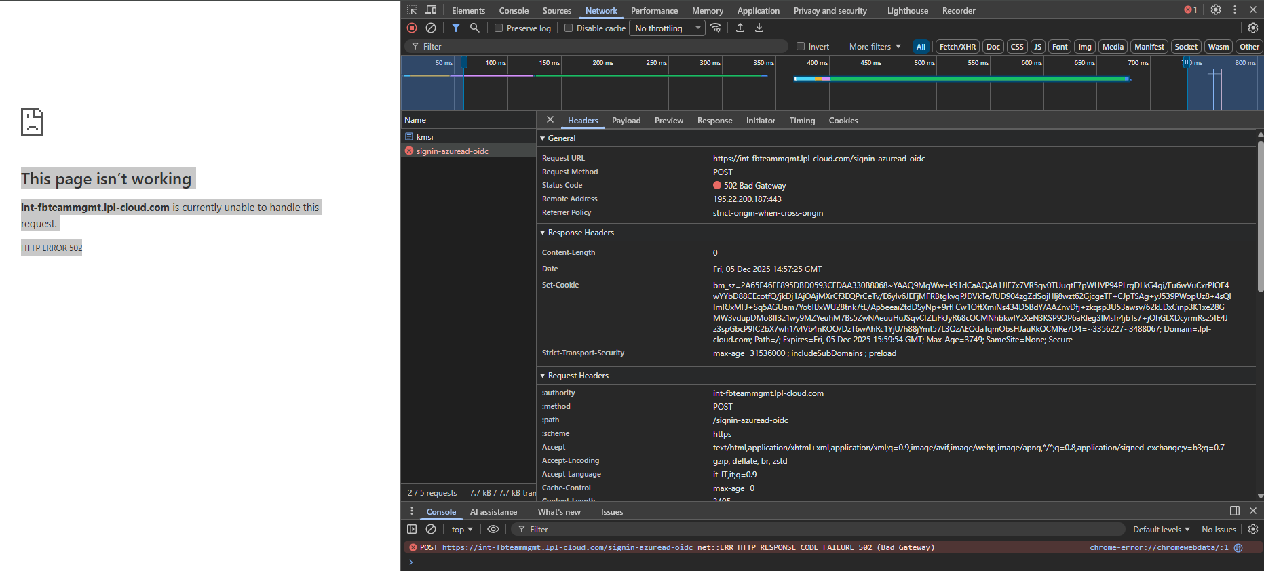Open the No throttling dropdown
This screenshot has height=571, width=1264.
tap(667, 28)
